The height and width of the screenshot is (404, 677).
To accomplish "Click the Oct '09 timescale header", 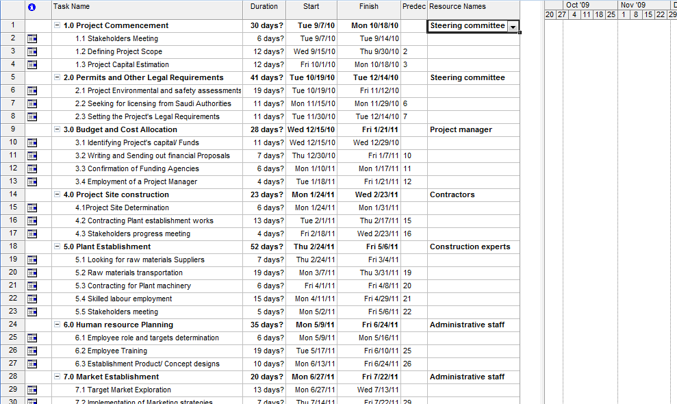I will 577,5.
